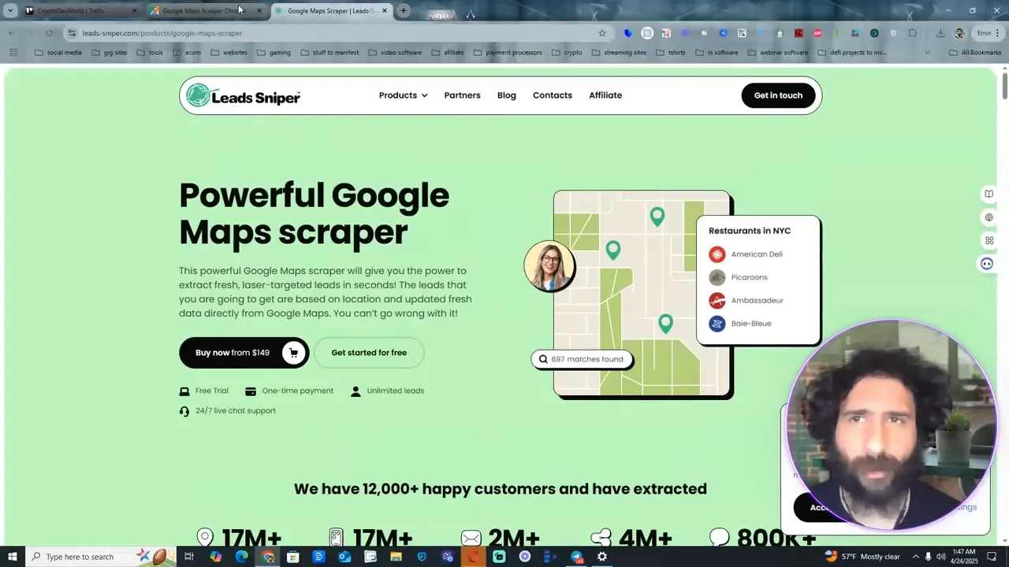This screenshot has height=567, width=1009.
Task: Open the site information icon in address bar
Action: pyautogui.click(x=72, y=33)
